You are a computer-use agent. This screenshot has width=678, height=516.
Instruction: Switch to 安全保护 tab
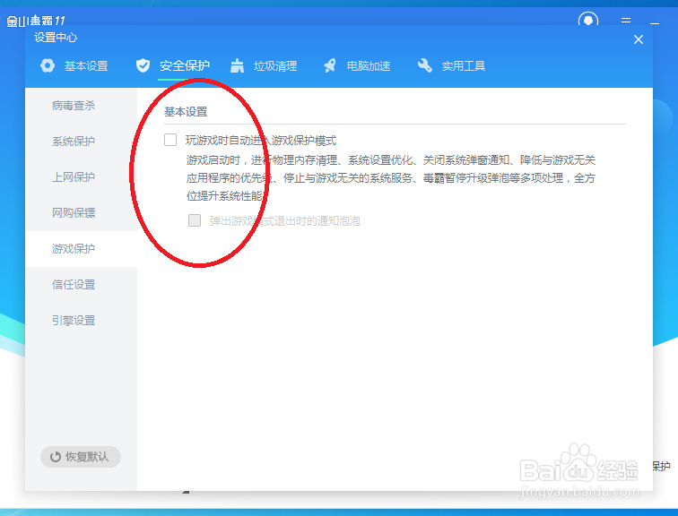172,66
